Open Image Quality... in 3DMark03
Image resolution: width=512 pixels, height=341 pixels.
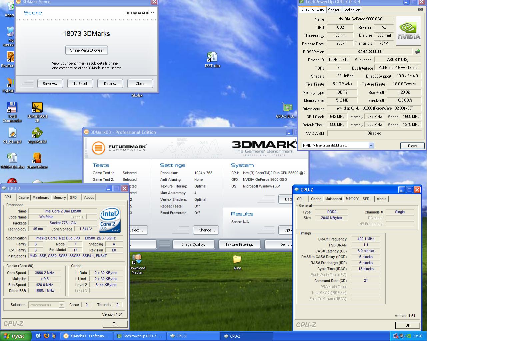pyautogui.click(x=194, y=244)
